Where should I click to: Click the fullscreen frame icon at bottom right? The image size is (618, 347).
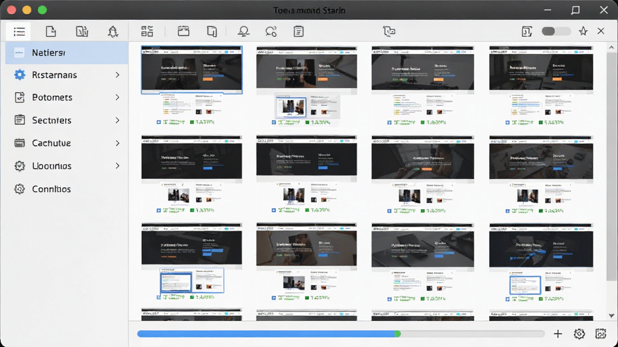click(x=600, y=334)
